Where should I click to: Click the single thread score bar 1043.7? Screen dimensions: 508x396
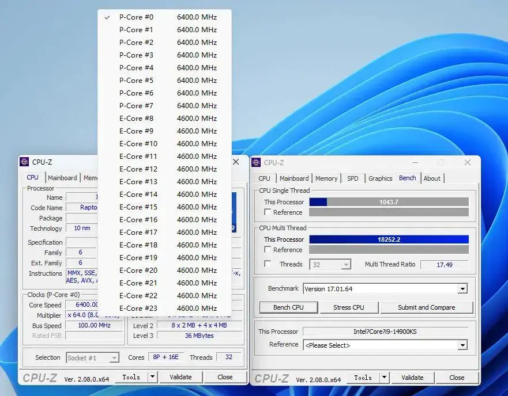(389, 202)
